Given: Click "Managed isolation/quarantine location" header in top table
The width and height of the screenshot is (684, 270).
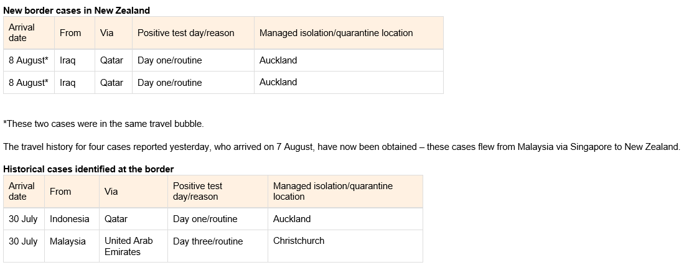Looking at the screenshot, I should click(x=336, y=33).
